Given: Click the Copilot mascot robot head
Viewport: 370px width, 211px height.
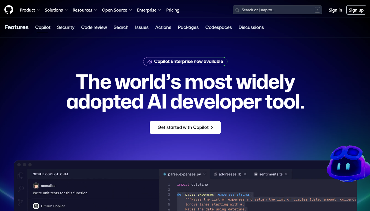Looking at the screenshot, I should pyautogui.click(x=348, y=163).
